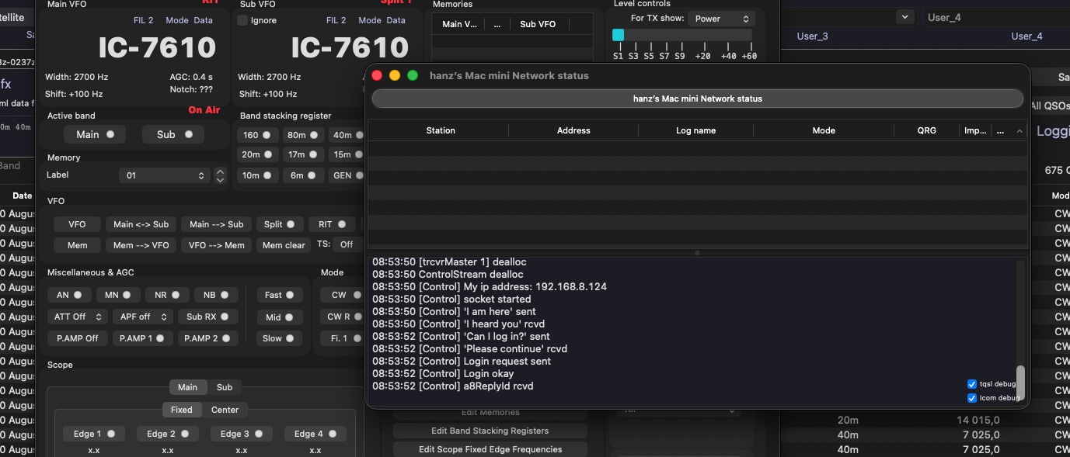
Task: Select the 17m band stacking button
Action: 303,154
